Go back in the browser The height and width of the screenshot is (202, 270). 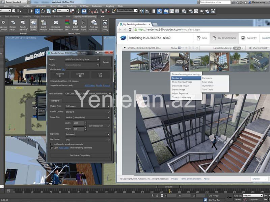120,30
